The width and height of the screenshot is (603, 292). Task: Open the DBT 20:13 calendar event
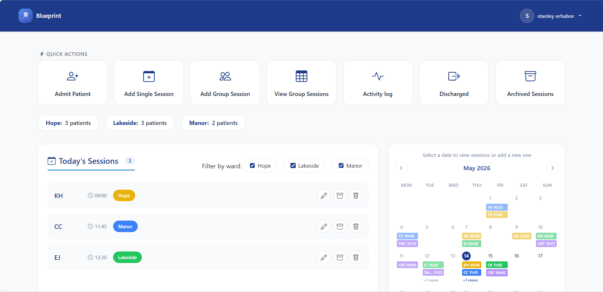407,244
